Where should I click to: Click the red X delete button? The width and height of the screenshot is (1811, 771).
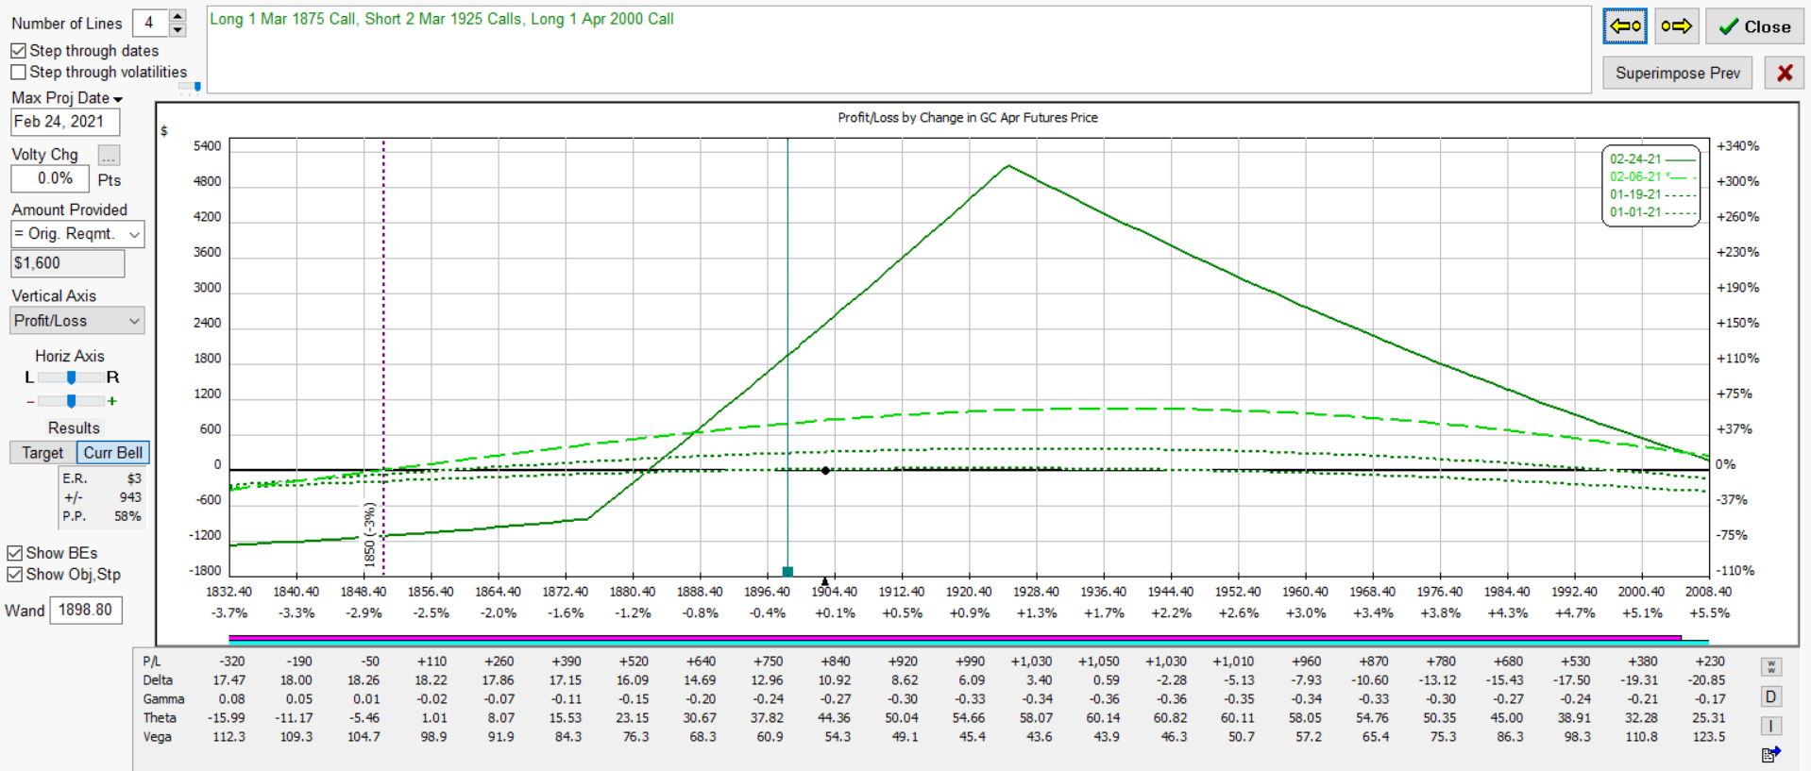point(1784,73)
